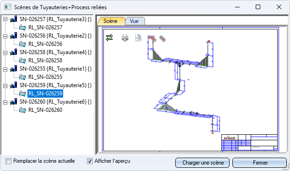Viewport: 290px width, 171px height.
Task: Select 'SN-026256 {RL_Tuyauterie2} {}' entry
Action: pos(55,36)
